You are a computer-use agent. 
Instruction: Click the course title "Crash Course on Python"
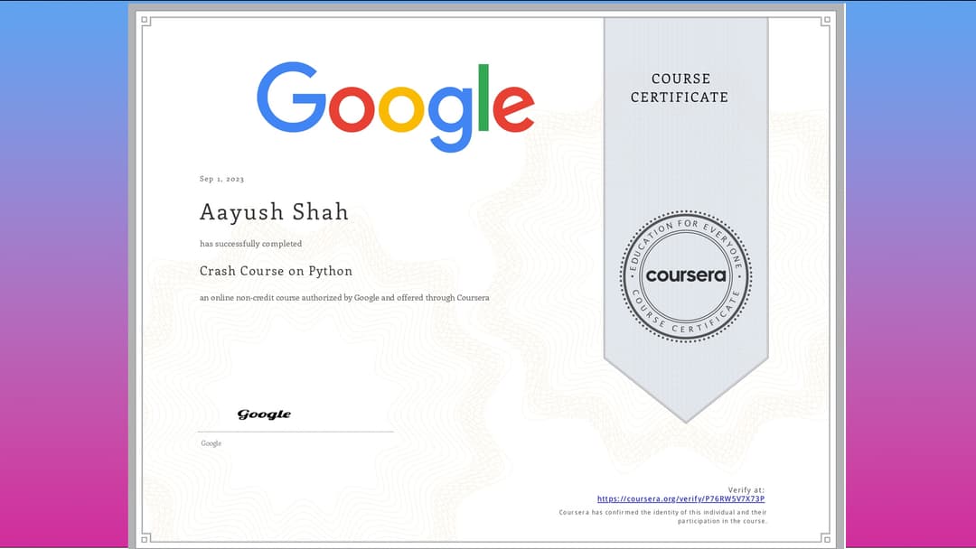276,271
